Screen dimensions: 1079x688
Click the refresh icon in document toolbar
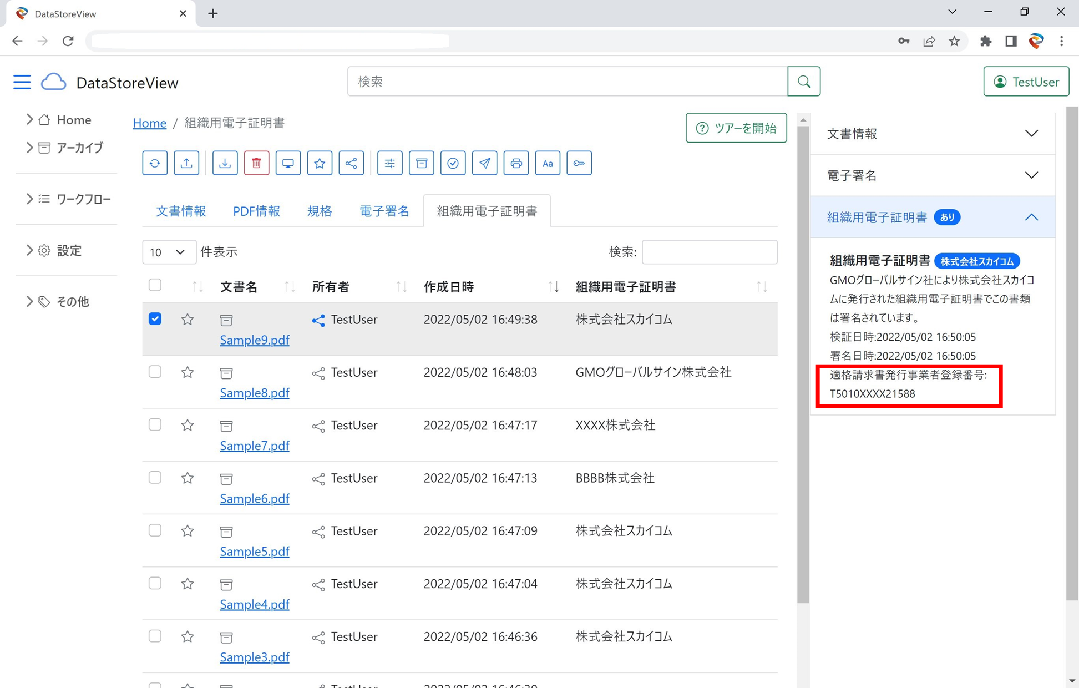[x=155, y=163]
